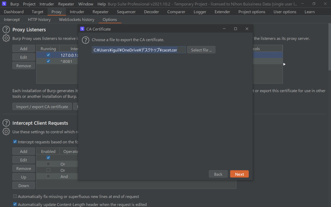Viewport: 331px width, 207px height.
Task: Uncheck Running box for 127.0.0.1 listener
Action: tap(48, 55)
